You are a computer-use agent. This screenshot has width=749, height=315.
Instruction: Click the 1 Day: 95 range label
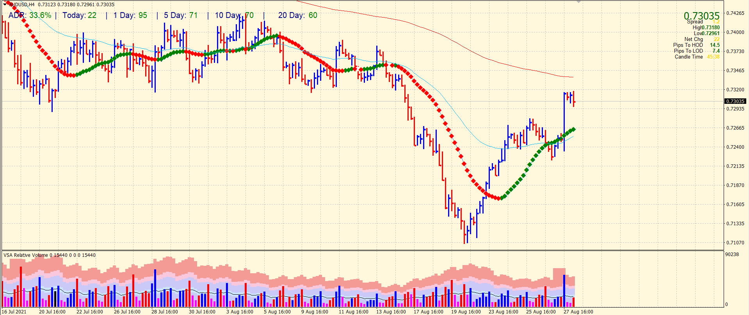pos(130,15)
